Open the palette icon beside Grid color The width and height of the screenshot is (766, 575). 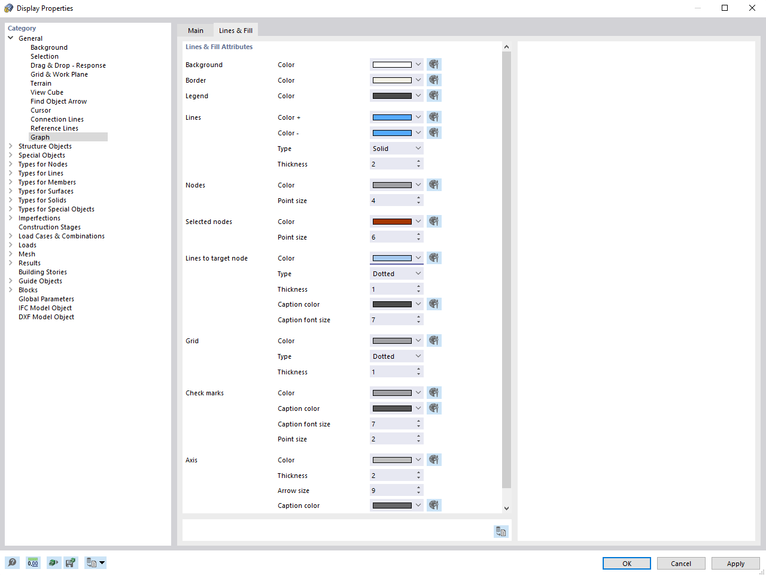[x=433, y=340]
